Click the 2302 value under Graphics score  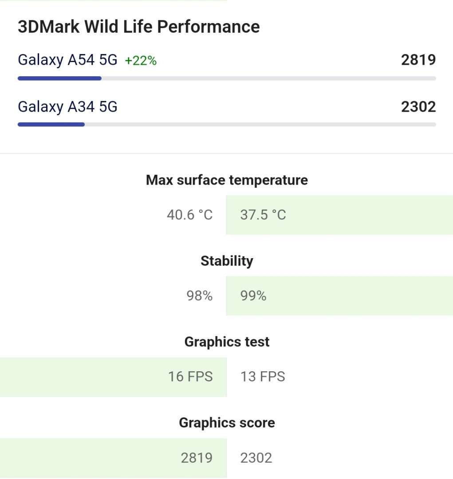[x=256, y=458]
